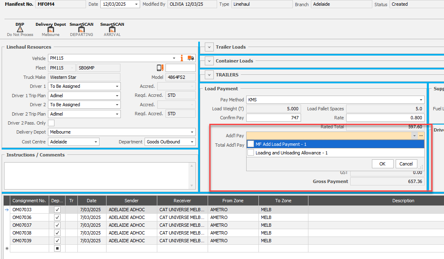The width and height of the screenshot is (444, 259).
Task: Click the mobile phone device icon
Action: (160, 68)
